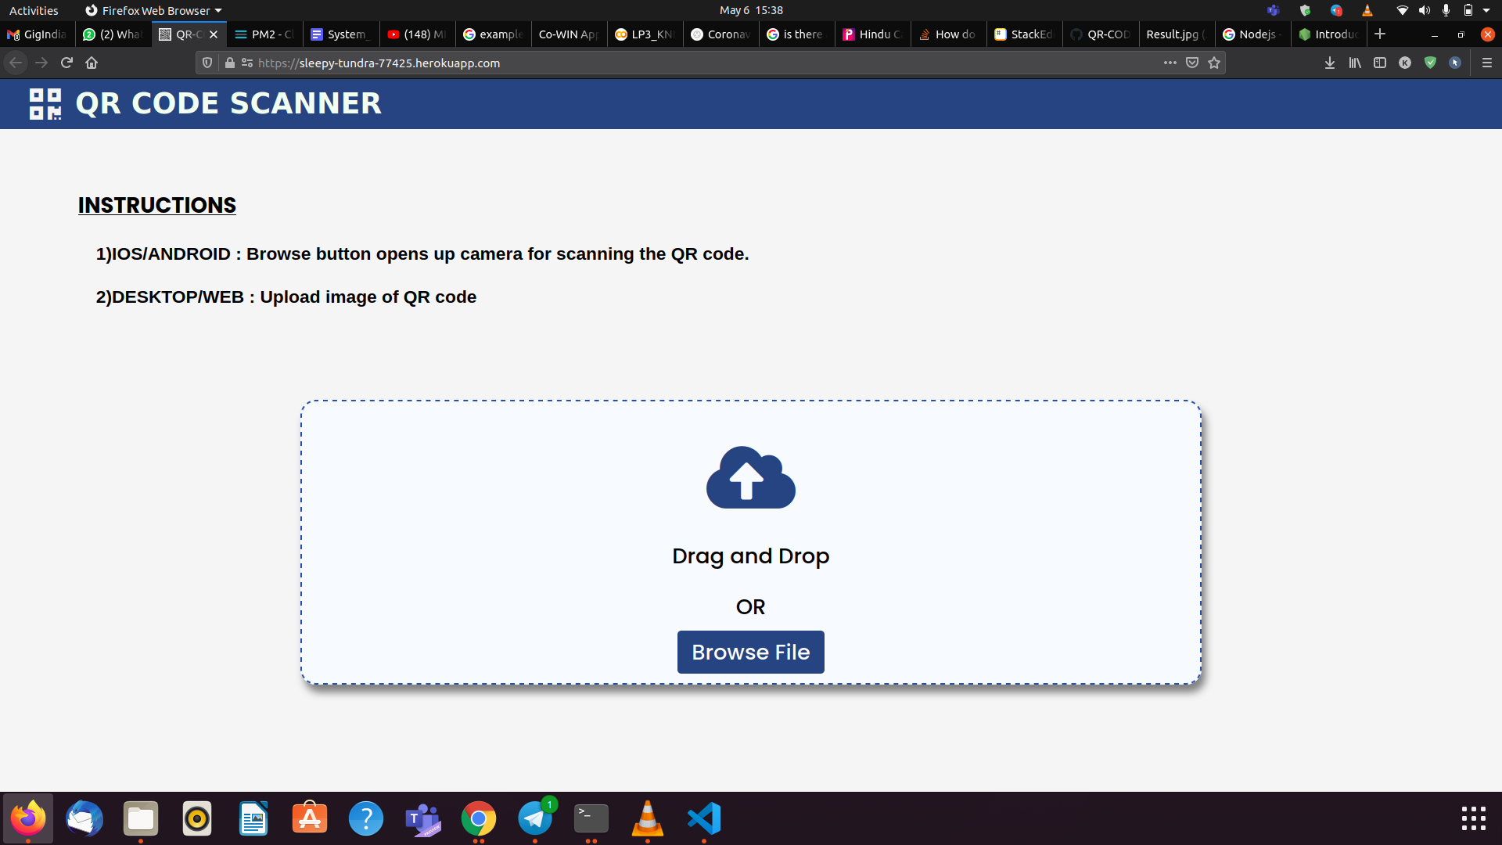
Task: Reload the current page
Action: click(x=66, y=63)
